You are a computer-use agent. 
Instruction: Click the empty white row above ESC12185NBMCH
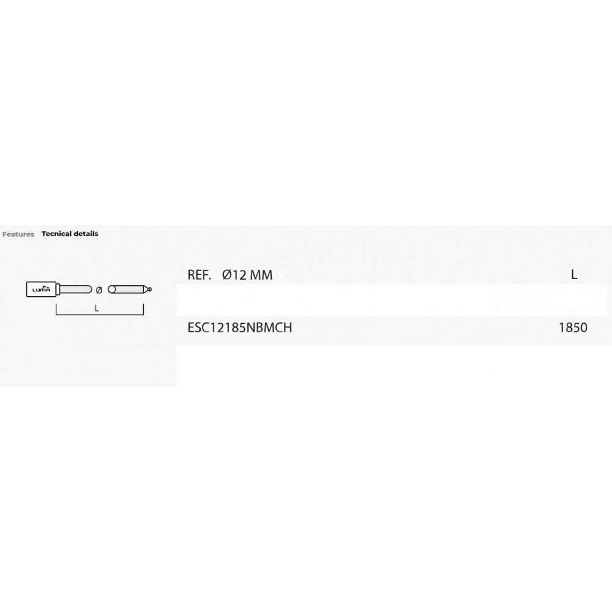click(392, 300)
